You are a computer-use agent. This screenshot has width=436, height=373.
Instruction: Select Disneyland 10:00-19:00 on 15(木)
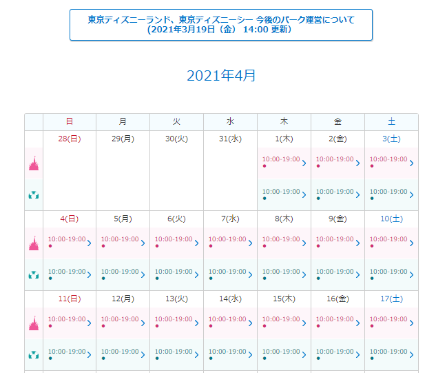point(281,319)
